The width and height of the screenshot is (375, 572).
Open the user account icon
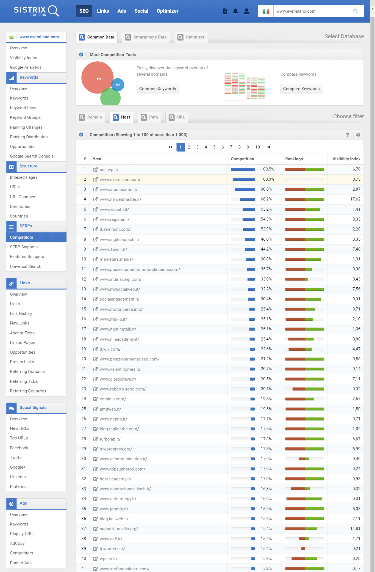[x=246, y=11]
